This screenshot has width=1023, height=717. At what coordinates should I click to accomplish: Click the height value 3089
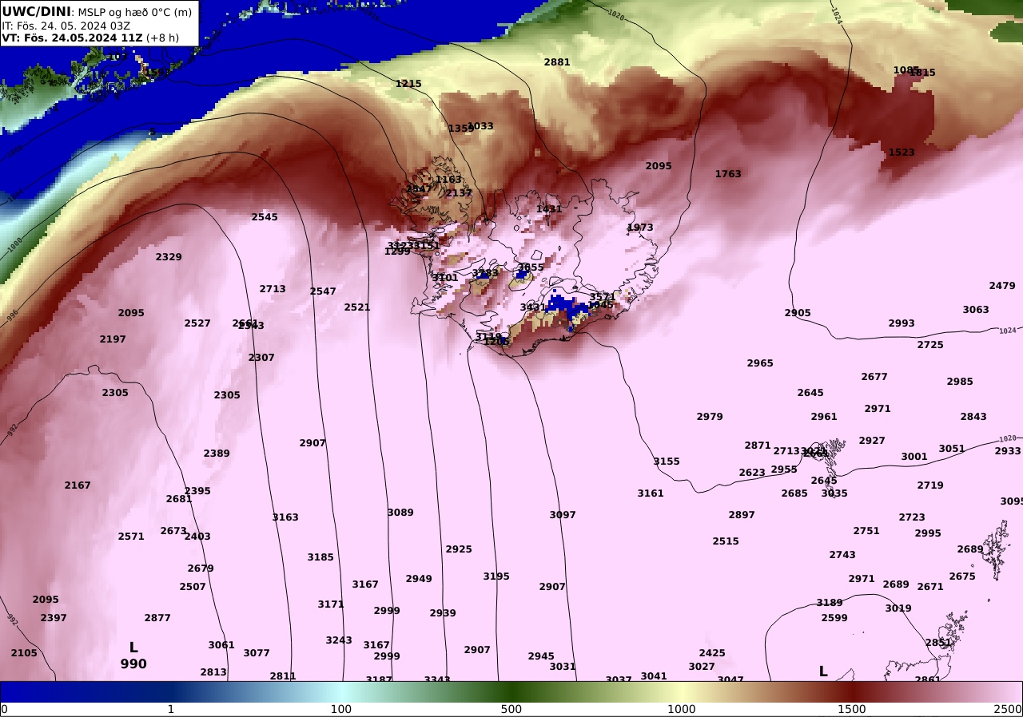coord(400,513)
